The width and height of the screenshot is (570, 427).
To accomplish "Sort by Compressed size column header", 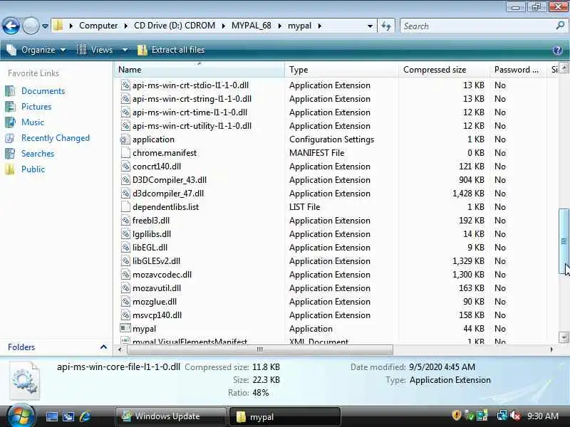I will coord(444,69).
